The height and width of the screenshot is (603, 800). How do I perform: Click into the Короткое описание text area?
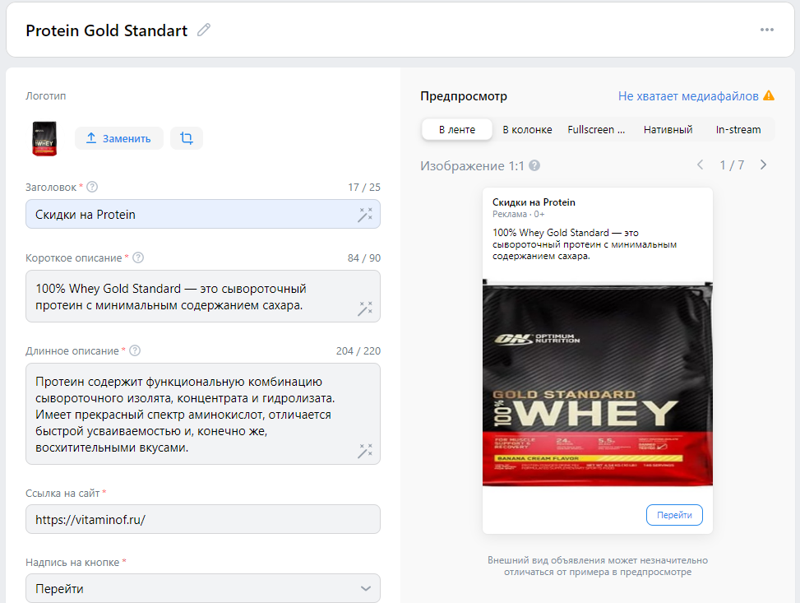coord(203,296)
